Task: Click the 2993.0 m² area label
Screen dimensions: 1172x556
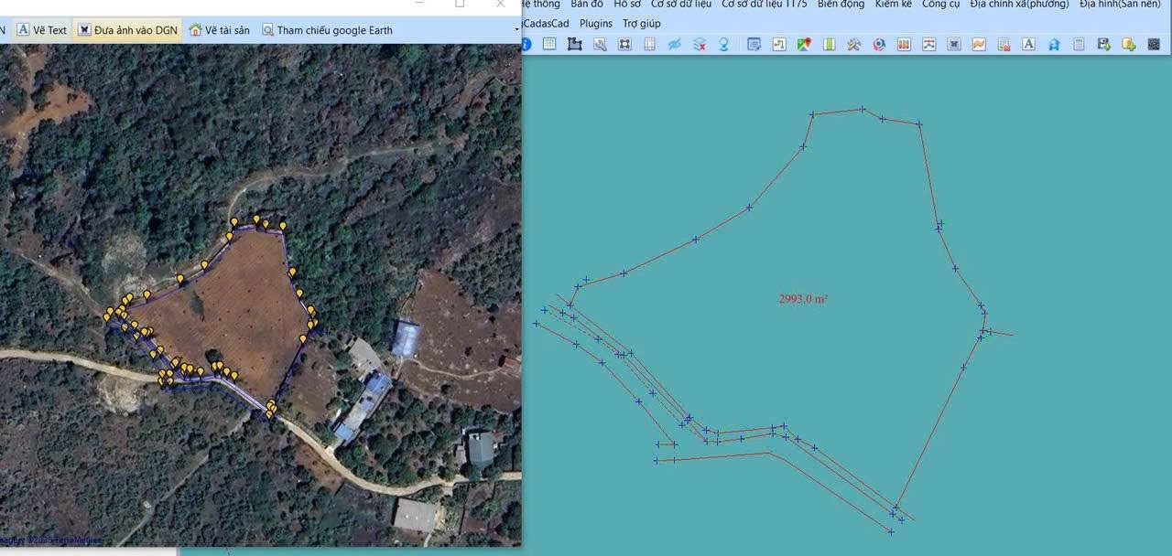Action: tap(803, 299)
